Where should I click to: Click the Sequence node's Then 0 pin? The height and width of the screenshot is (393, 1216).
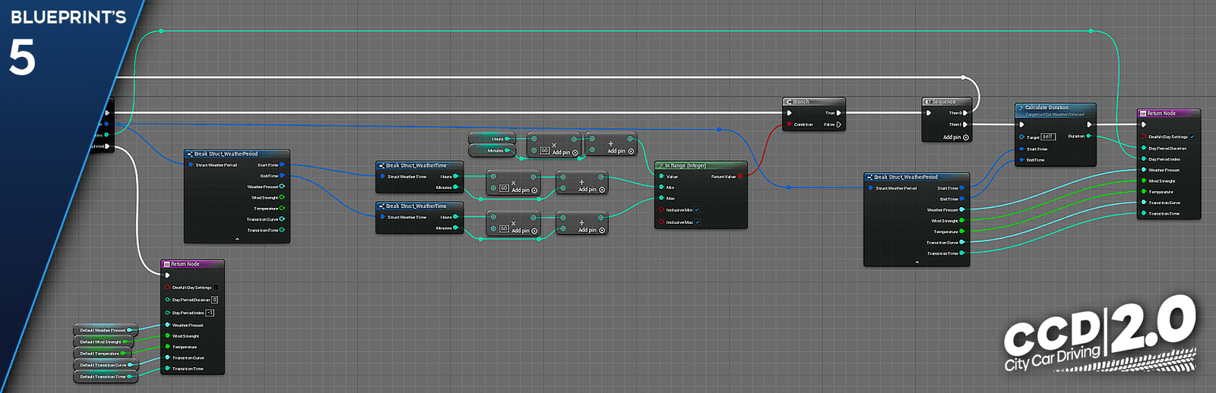click(x=965, y=113)
